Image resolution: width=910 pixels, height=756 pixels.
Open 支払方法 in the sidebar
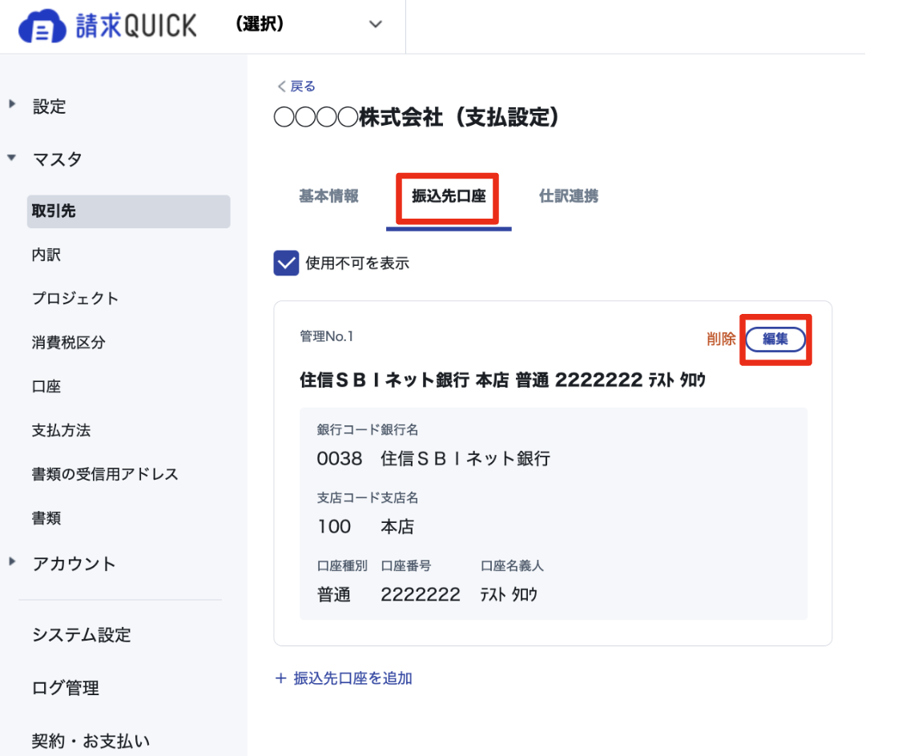pos(62,431)
